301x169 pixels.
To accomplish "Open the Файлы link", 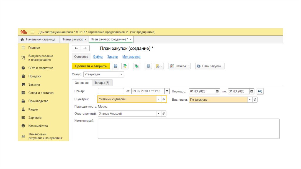I will click(x=98, y=57).
